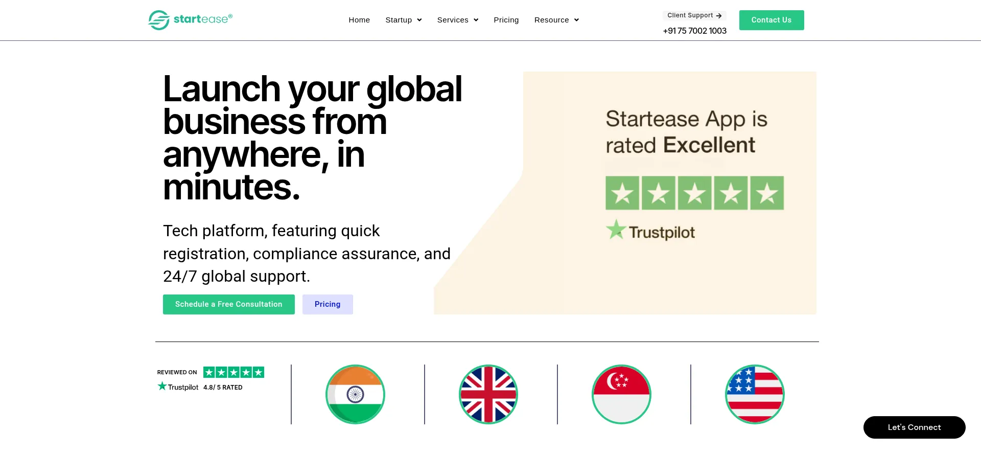
Task: Select the United Kingdom flag icon
Action: coord(488,394)
